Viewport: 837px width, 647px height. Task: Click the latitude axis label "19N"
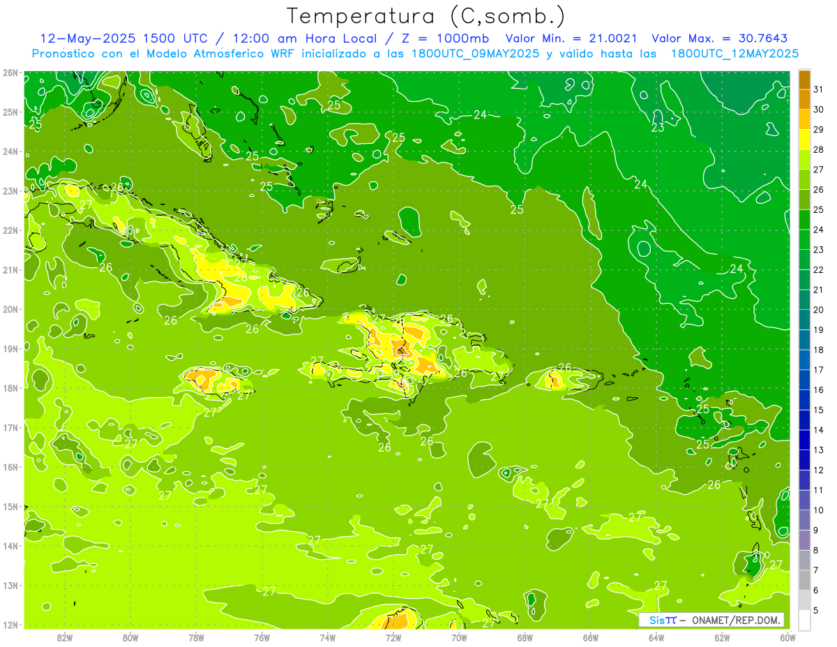point(10,349)
